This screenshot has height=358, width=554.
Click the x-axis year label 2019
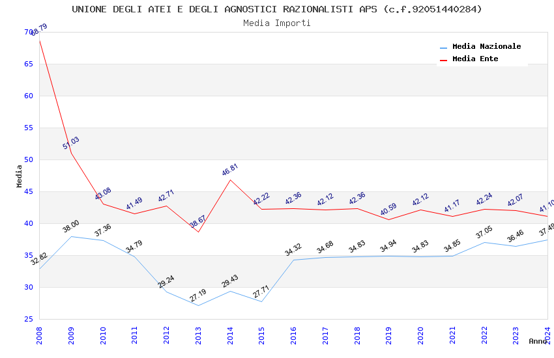pos(388,335)
